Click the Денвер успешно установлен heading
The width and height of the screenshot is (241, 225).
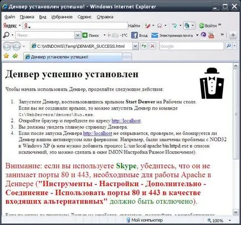click(72, 74)
